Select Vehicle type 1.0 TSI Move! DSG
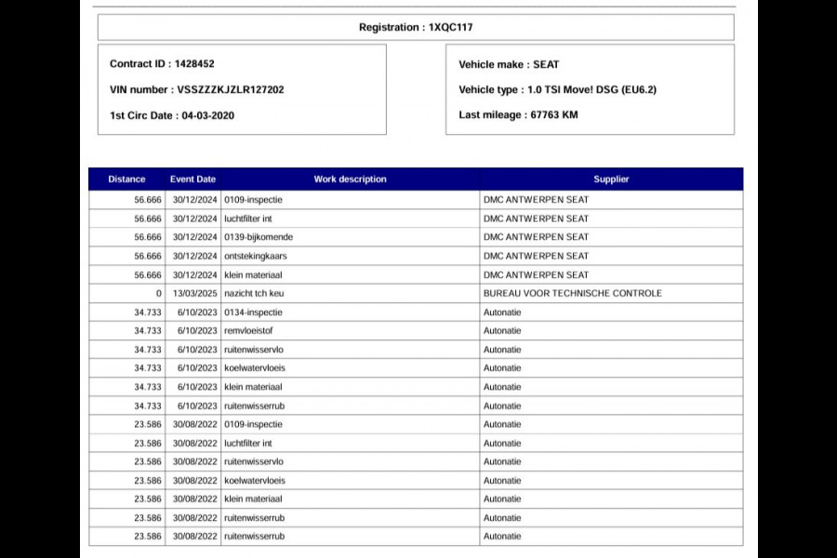The width and height of the screenshot is (837, 558). coord(557,89)
